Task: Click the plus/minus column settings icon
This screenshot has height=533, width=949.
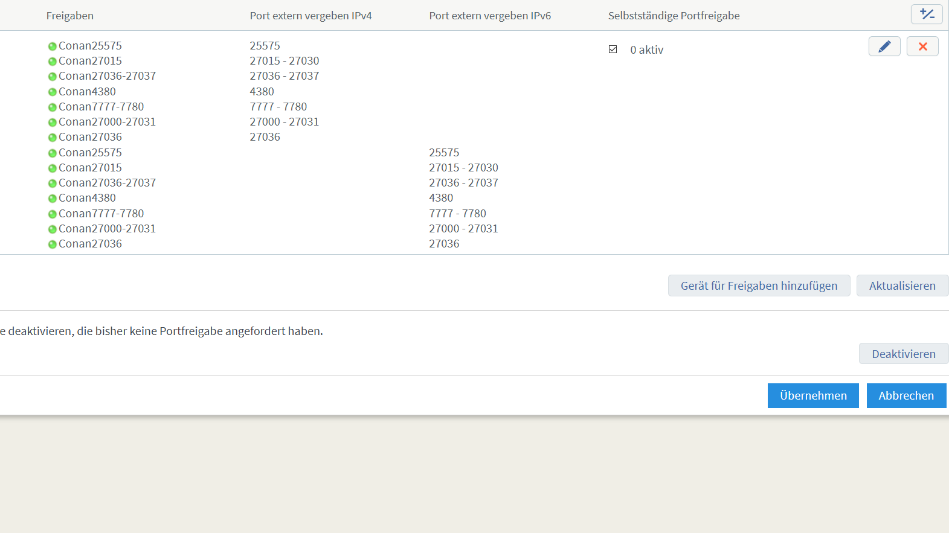Action: click(927, 14)
